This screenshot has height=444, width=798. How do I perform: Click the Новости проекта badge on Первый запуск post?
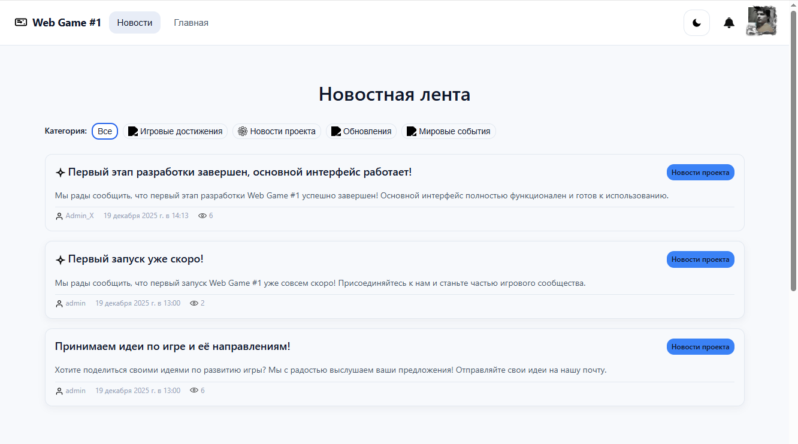click(x=700, y=259)
